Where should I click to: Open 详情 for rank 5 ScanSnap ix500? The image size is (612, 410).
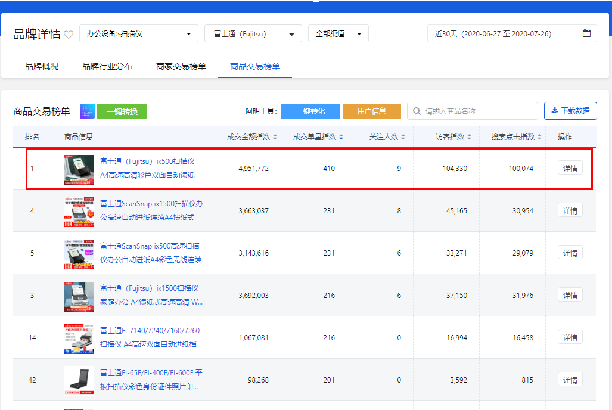pyautogui.click(x=570, y=253)
